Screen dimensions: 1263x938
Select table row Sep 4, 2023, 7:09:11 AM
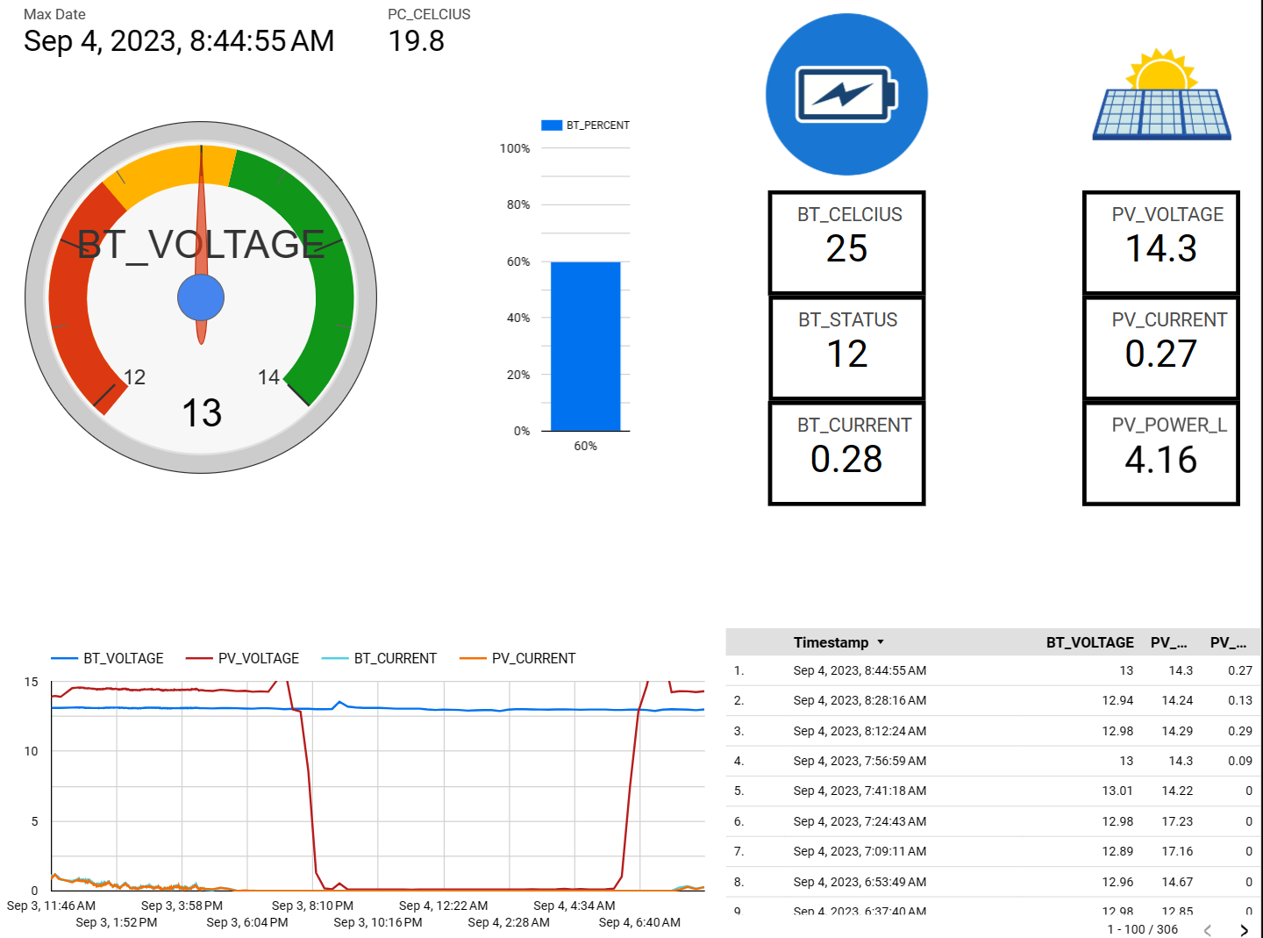click(x=993, y=851)
